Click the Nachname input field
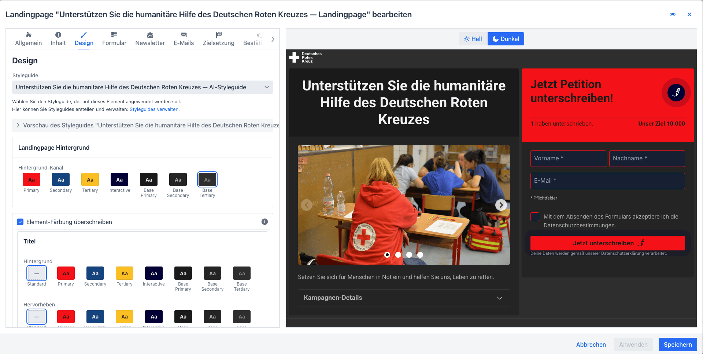 (647, 159)
